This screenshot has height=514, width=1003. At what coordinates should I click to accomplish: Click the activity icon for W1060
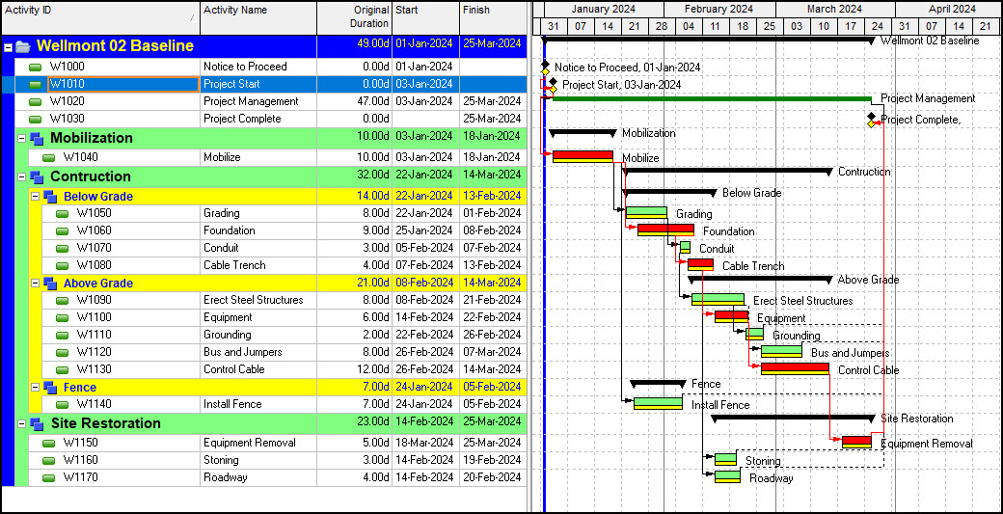coord(62,231)
